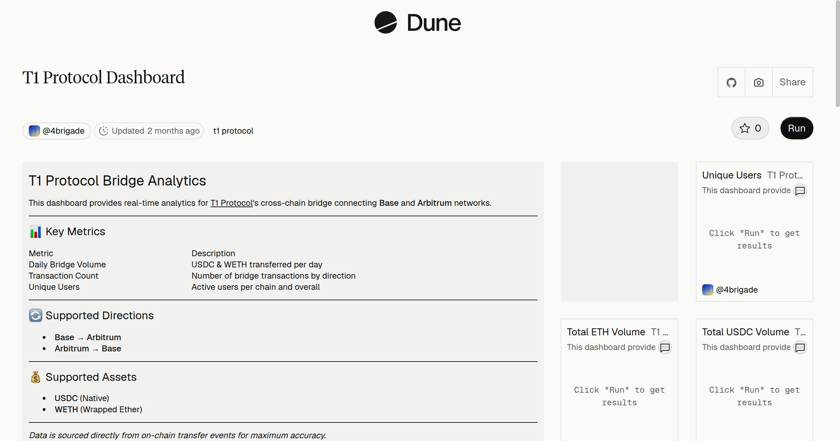840x441 pixels.
Task: Follow the T1 Protocol hyperlink
Action: pos(231,203)
